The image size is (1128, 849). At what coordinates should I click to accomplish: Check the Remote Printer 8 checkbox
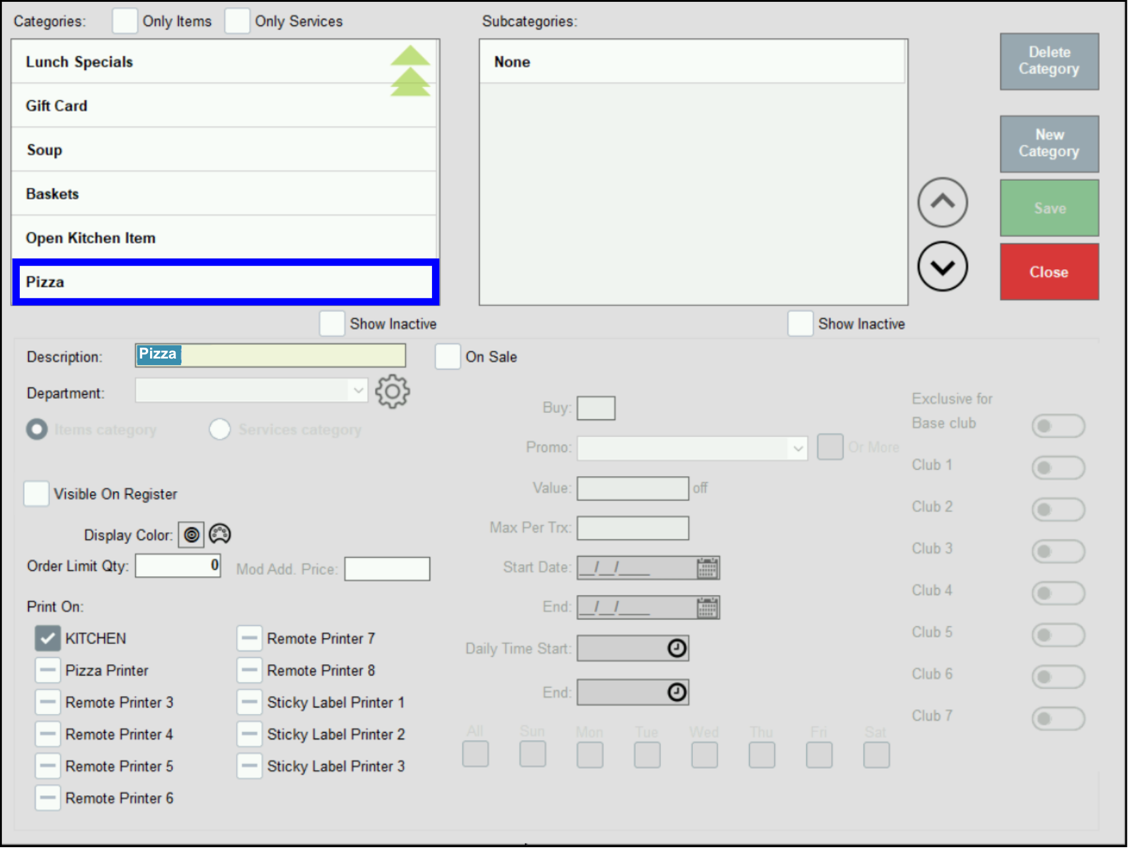[x=249, y=670]
